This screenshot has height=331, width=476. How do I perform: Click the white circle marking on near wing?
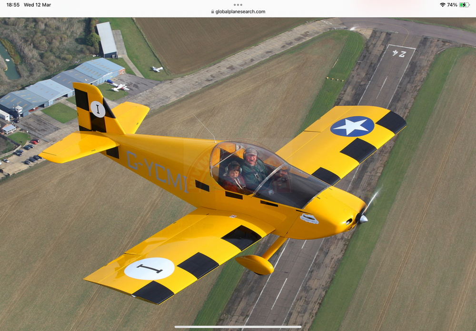click(149, 269)
